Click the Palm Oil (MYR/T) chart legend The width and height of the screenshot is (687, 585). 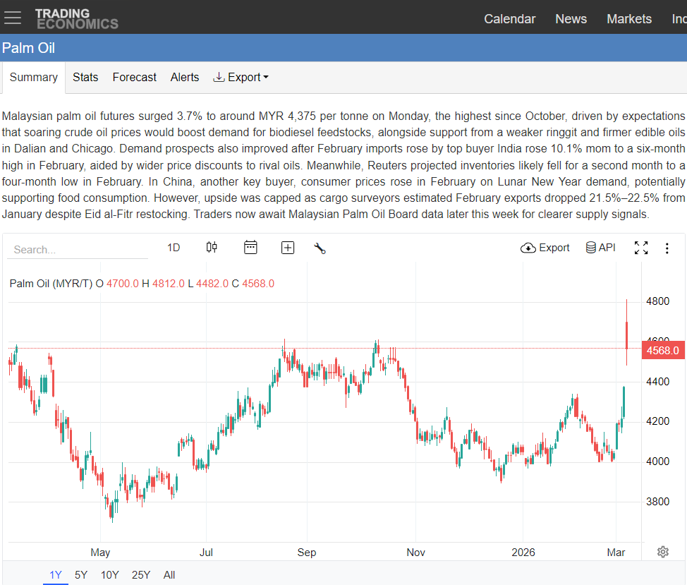[51, 284]
